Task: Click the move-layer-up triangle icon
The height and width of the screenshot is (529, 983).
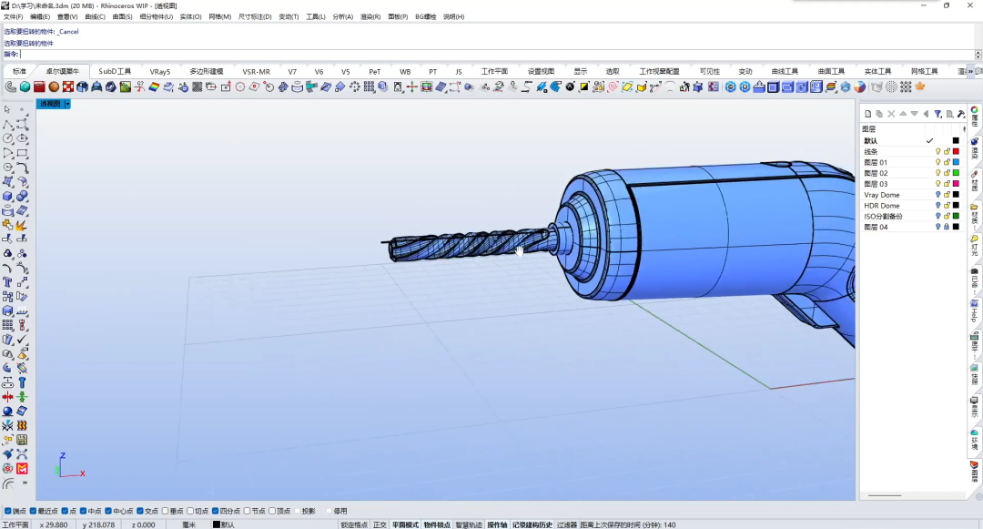Action: 903,114
